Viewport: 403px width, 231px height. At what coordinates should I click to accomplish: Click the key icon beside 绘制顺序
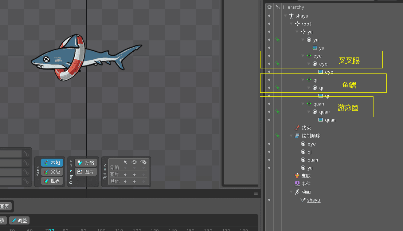278,136
